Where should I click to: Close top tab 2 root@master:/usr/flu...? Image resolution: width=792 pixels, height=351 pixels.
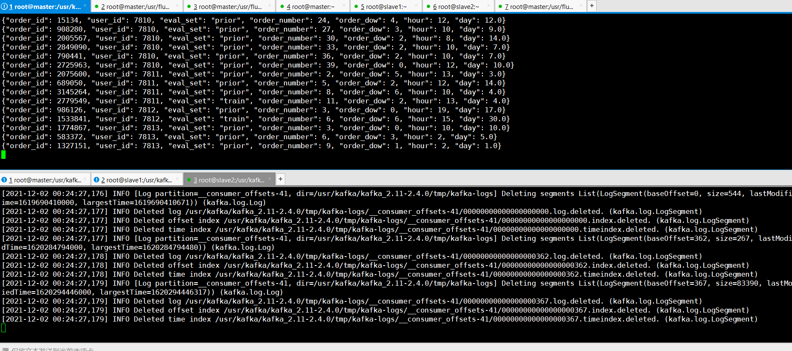click(x=178, y=6)
